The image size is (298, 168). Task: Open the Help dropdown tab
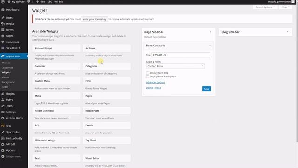(x=285, y=7)
